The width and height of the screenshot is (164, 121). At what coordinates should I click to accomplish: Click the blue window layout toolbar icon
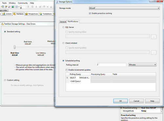pyautogui.click(x=16, y=7)
